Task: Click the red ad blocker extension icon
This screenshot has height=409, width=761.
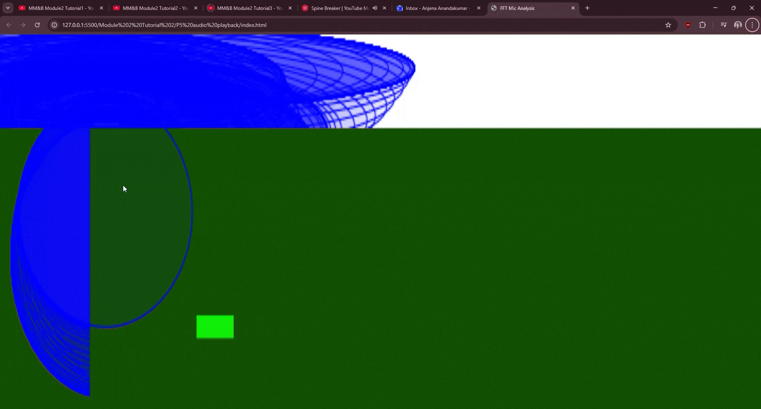Action: [x=688, y=25]
